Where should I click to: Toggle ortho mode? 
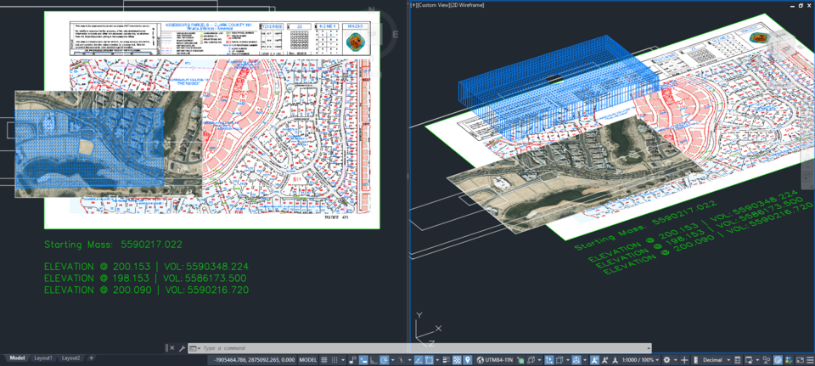(374, 360)
